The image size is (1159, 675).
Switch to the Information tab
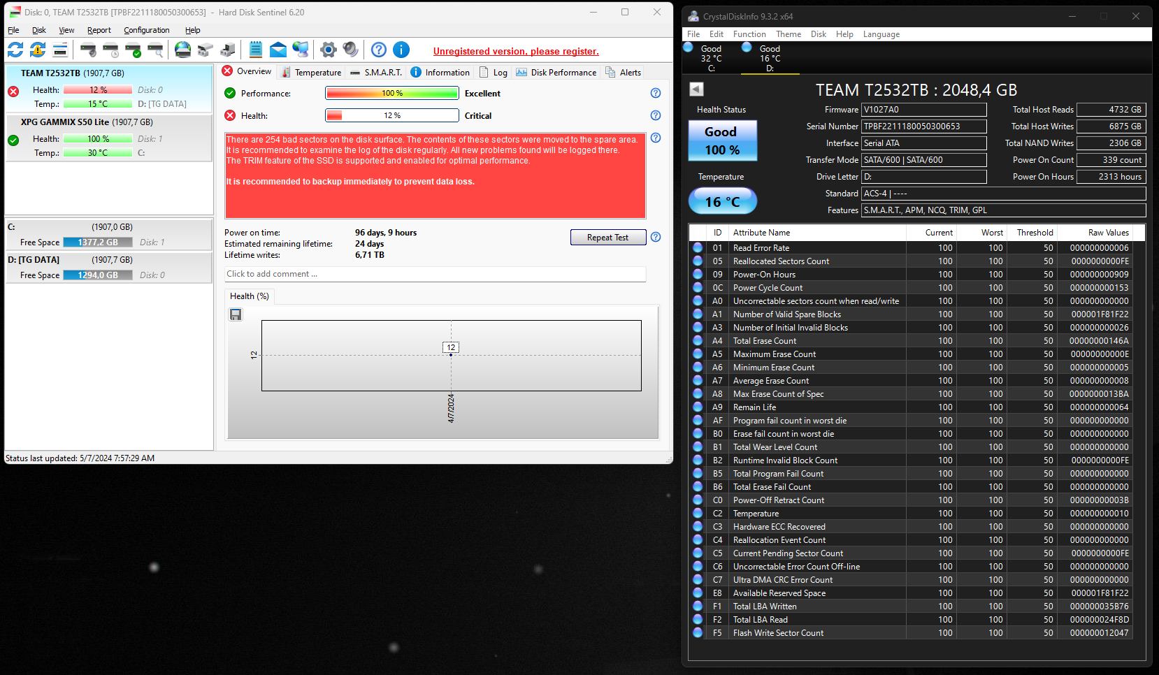[x=440, y=72]
